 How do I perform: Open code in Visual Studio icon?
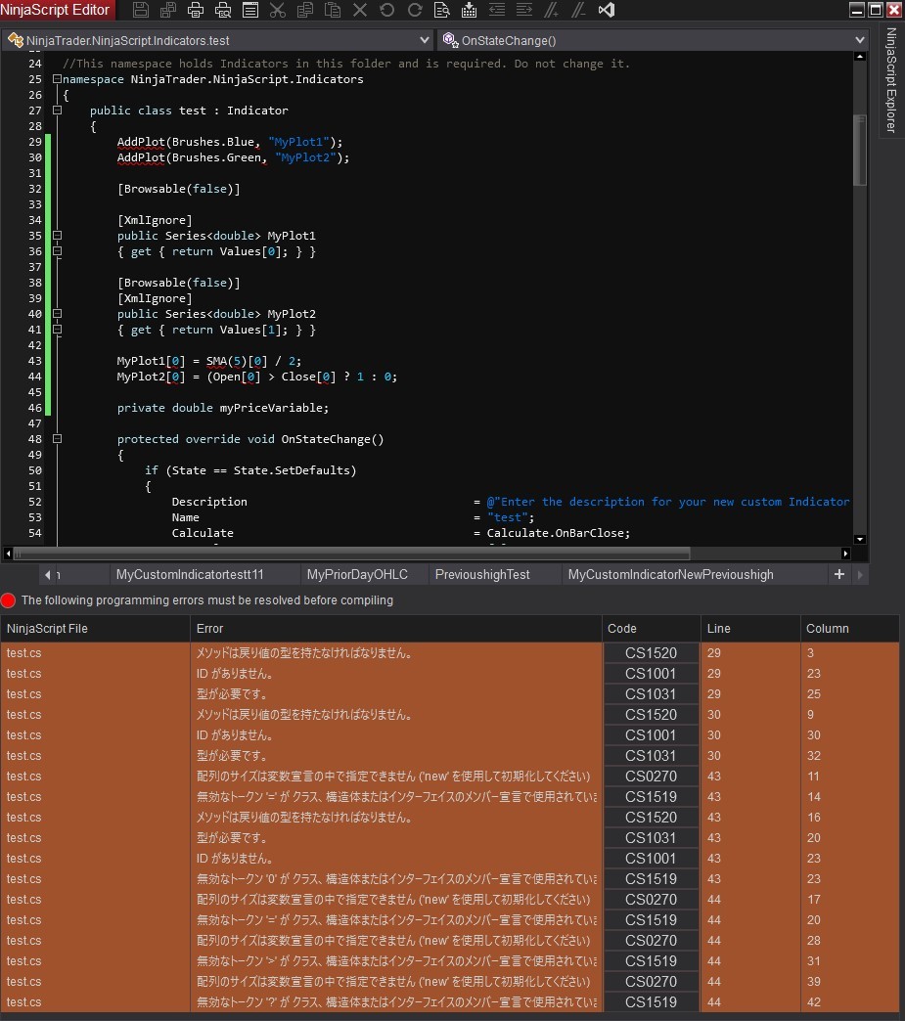coord(606,10)
